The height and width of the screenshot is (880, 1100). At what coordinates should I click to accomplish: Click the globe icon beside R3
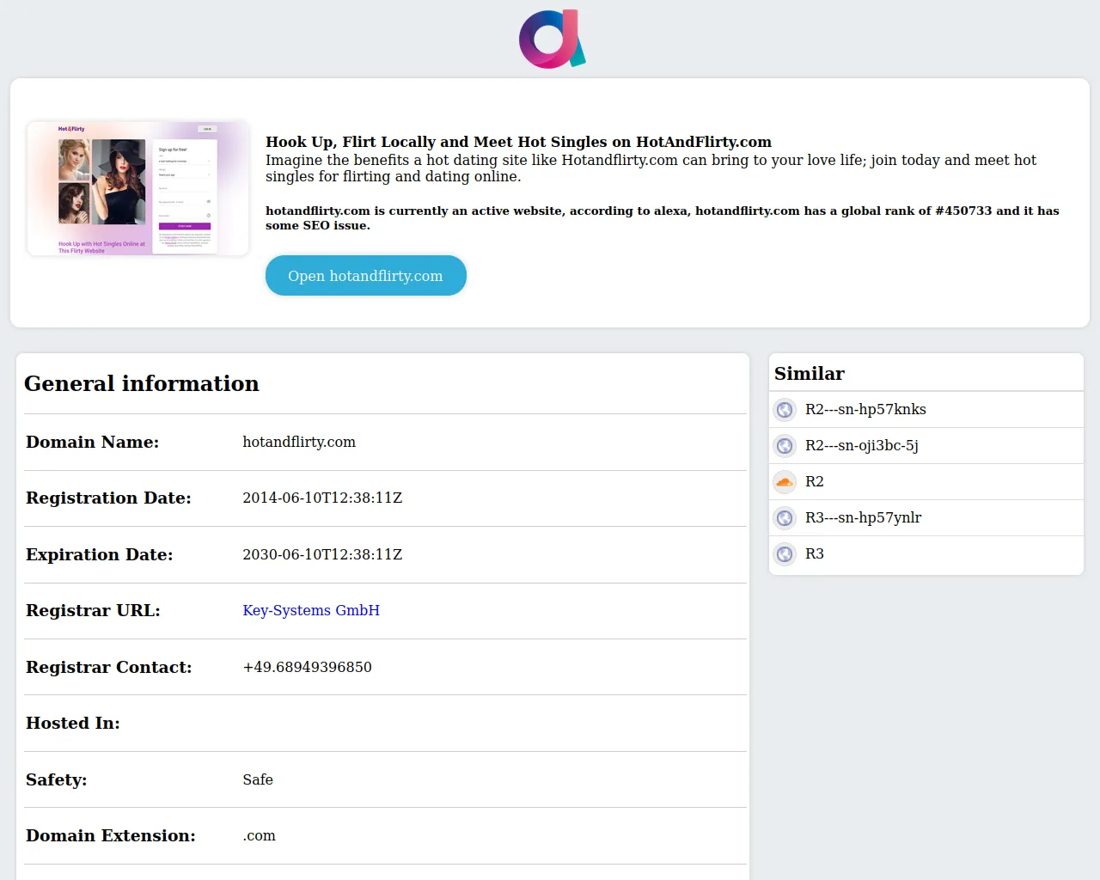tap(785, 554)
